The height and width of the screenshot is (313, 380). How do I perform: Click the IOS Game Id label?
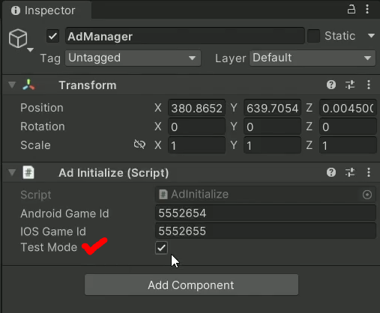point(53,231)
